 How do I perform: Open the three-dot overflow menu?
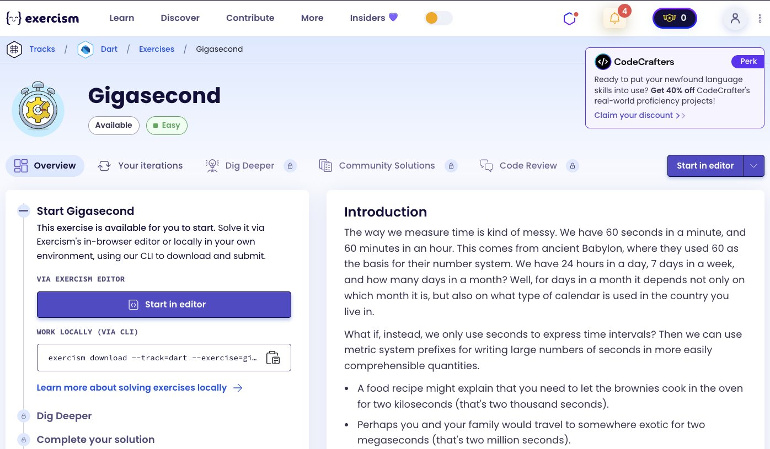(x=759, y=18)
